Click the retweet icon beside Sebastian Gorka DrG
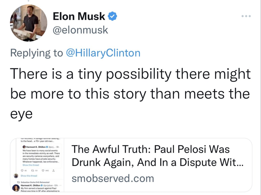 click(18, 182)
